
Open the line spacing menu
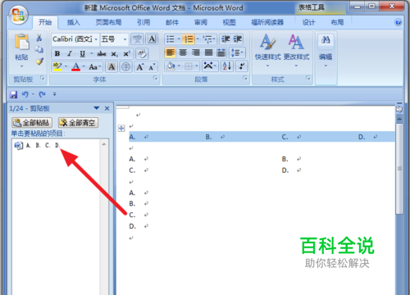(x=237, y=52)
